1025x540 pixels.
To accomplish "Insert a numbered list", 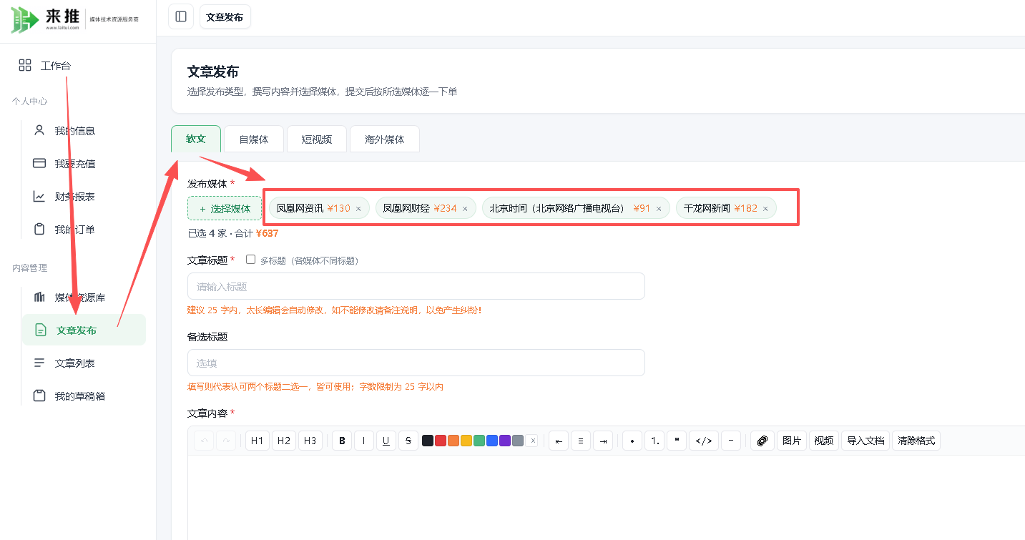I will pos(654,441).
